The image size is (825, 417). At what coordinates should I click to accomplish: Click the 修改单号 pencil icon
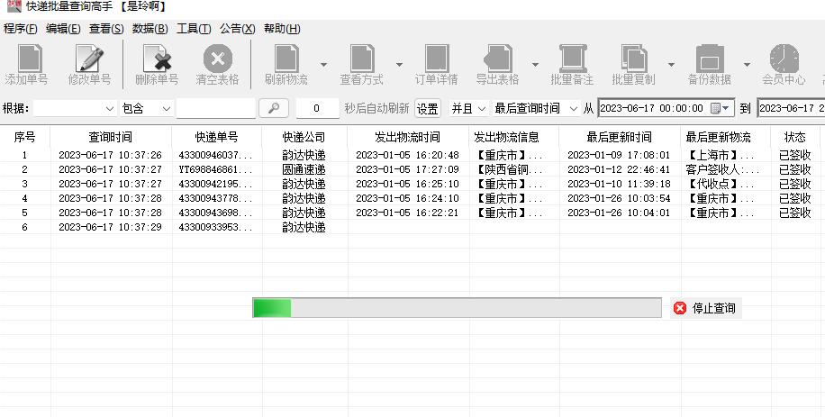(89, 58)
